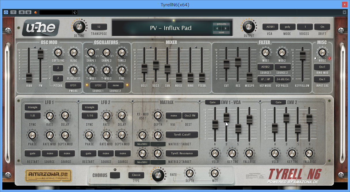Viewport: 350px width, 192px height.
Task: Click the KEYFOLLOW fader
Action: pos(303,55)
